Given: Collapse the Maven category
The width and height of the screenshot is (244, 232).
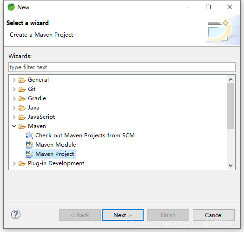Looking at the screenshot, I should 14,126.
